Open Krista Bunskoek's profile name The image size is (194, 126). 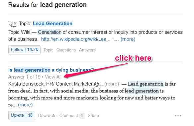26,84
